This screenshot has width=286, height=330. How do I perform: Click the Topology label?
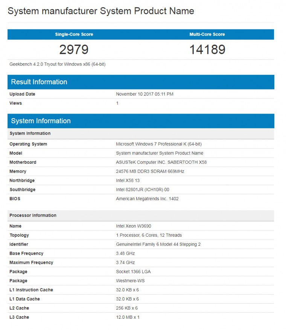[19, 235]
